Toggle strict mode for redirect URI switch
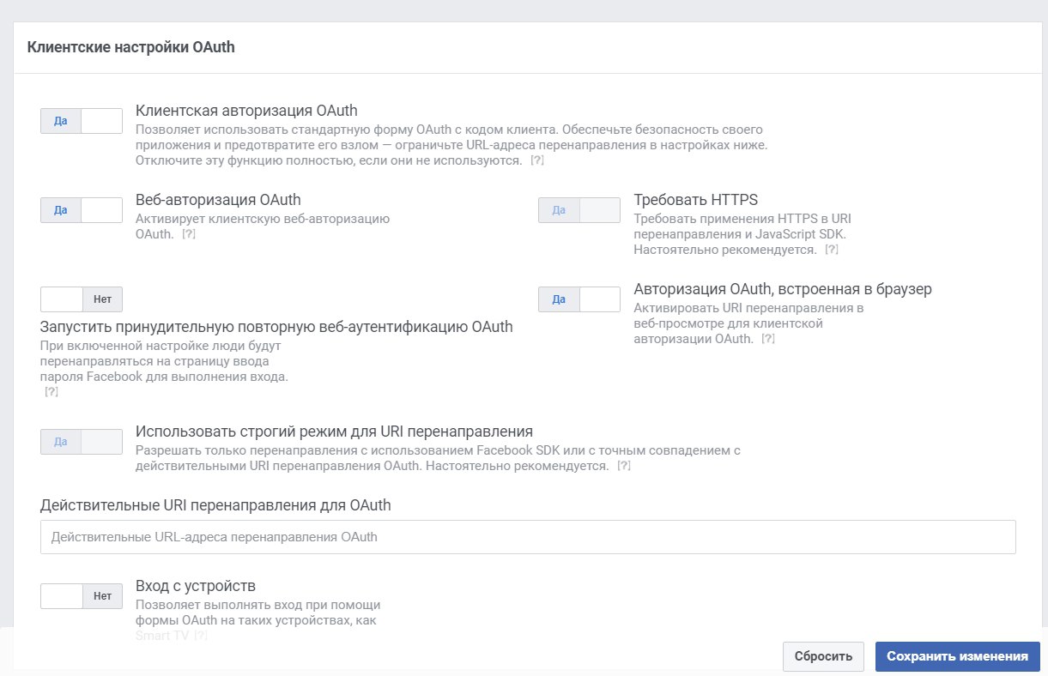Image resolution: width=1048 pixels, height=676 pixels. (82, 442)
